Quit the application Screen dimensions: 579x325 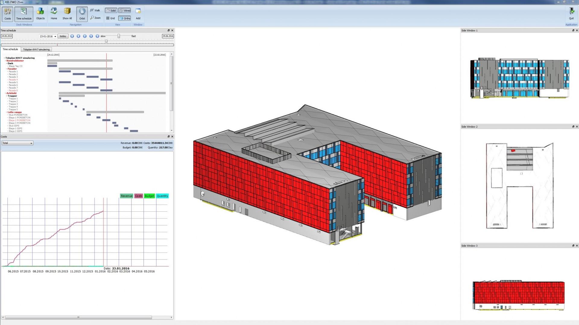coord(571,14)
